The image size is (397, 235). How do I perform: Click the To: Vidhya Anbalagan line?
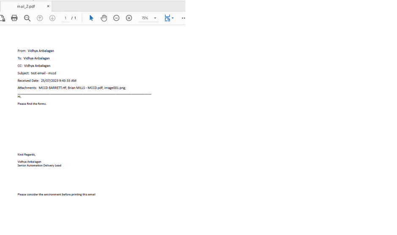[33, 58]
